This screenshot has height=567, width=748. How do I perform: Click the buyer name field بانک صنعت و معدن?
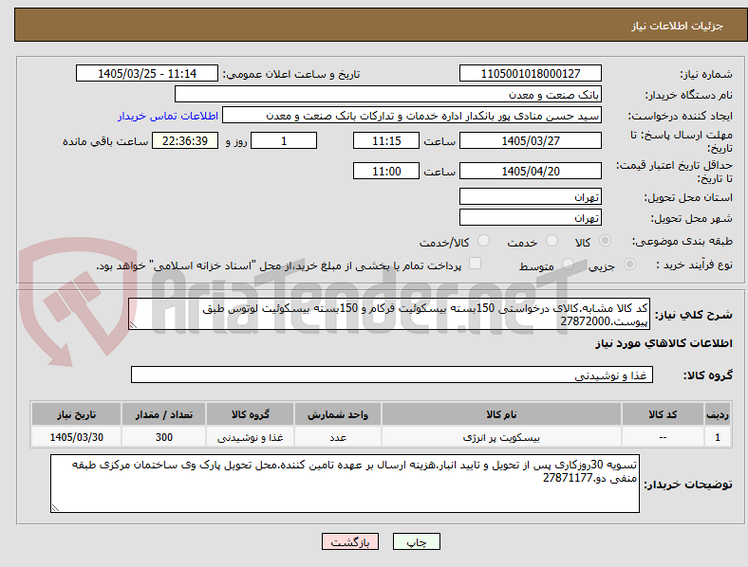(x=388, y=94)
